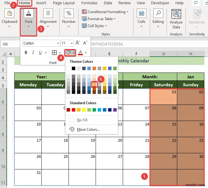The image size is (208, 188).
Task: Pick the standard purple color swatch
Action: [x=115, y=110]
